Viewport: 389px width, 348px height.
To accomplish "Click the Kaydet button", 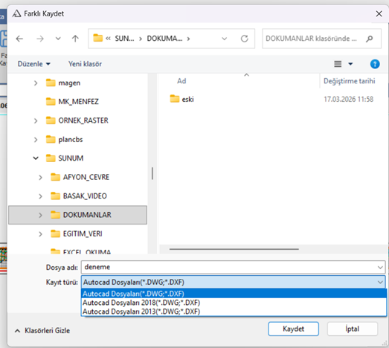I will click(293, 329).
